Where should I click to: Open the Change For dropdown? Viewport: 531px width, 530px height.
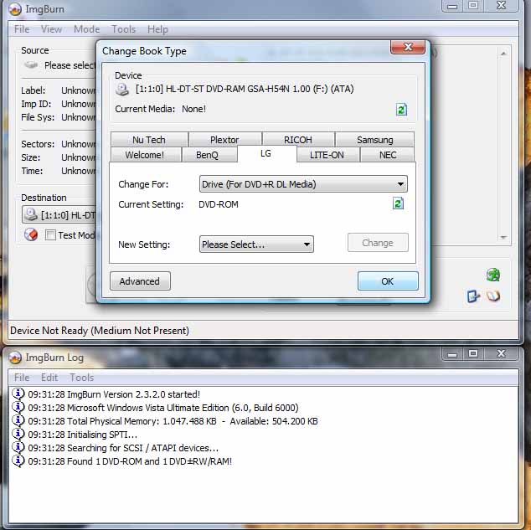(303, 183)
